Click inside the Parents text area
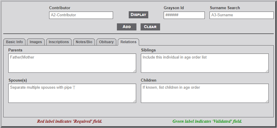The image size is (277, 128). [72, 63]
